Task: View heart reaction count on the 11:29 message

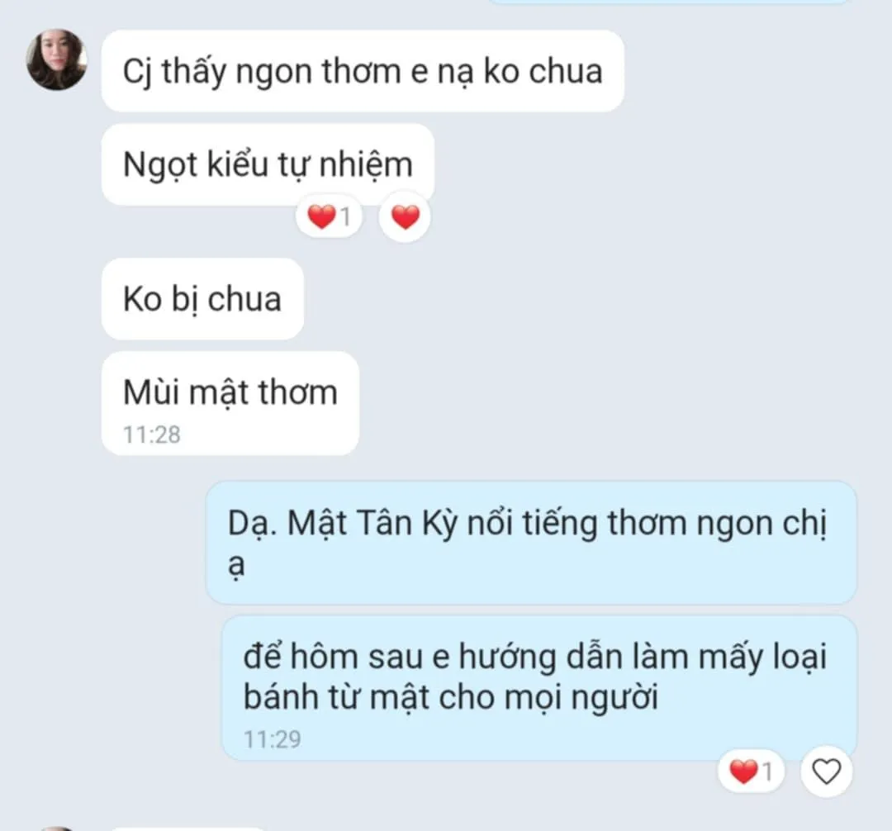Action: pyautogui.click(x=752, y=772)
